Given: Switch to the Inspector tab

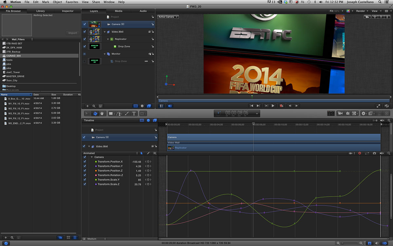Looking at the screenshot, I should 68,11.
